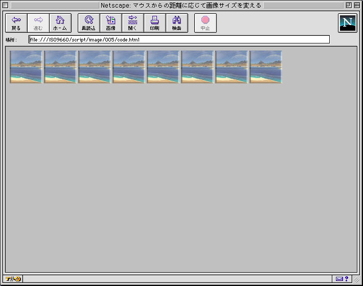Open the ホーム home page button

click(60, 23)
